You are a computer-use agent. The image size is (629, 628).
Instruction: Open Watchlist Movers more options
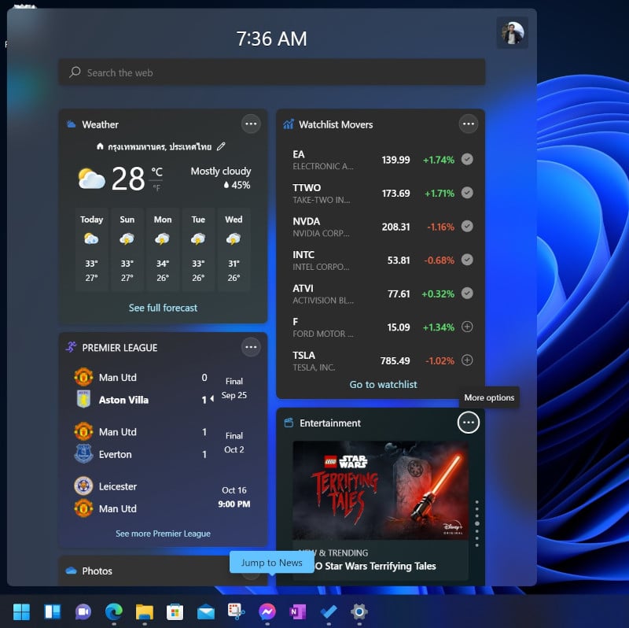468,124
